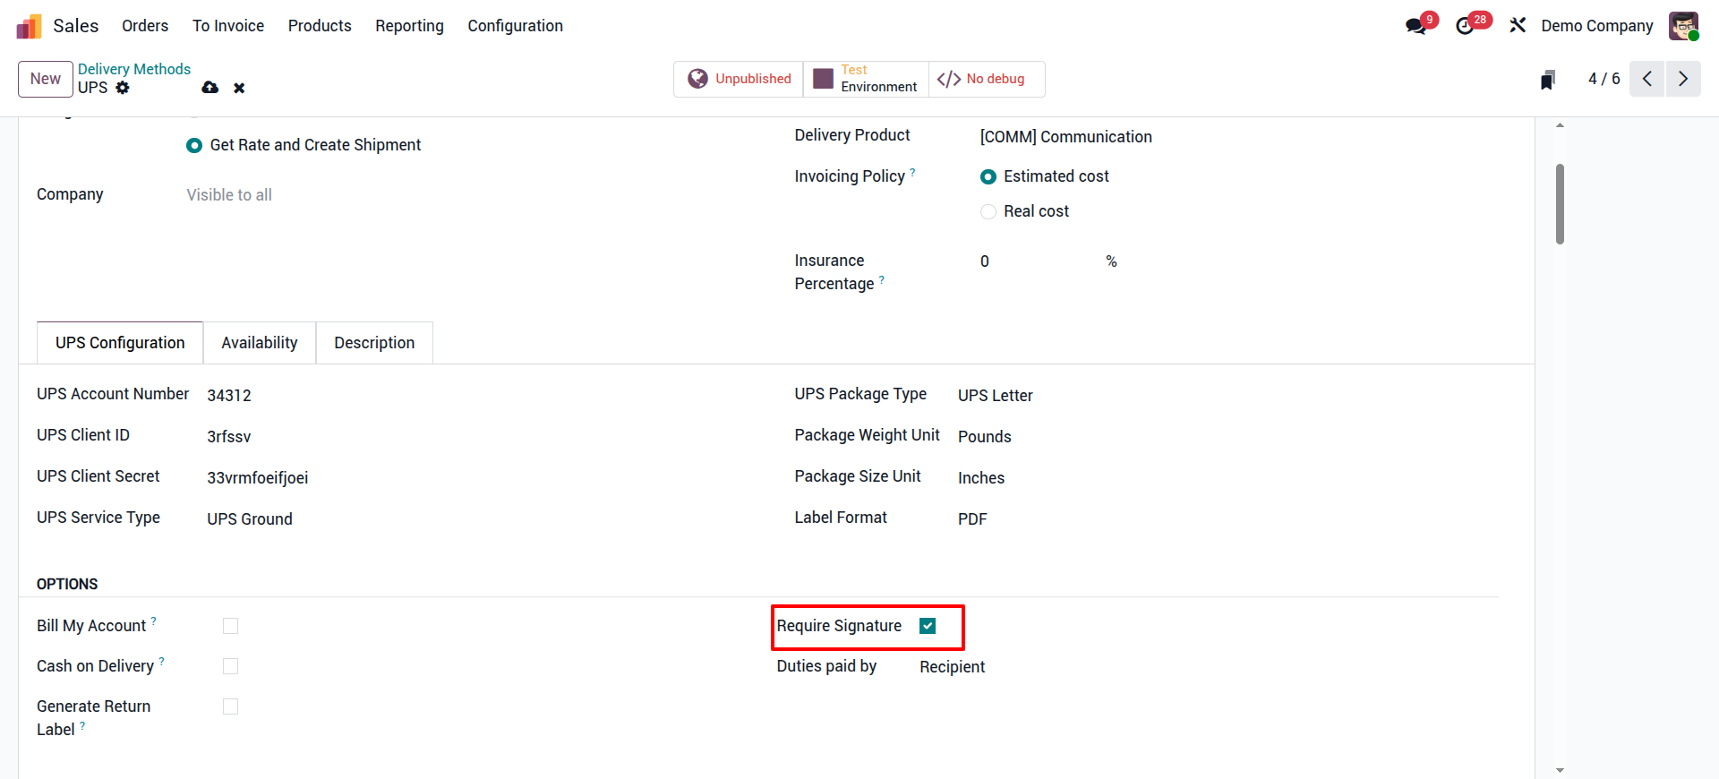Enable the Generate Return Label checkbox
1719x779 pixels.
tap(230, 706)
